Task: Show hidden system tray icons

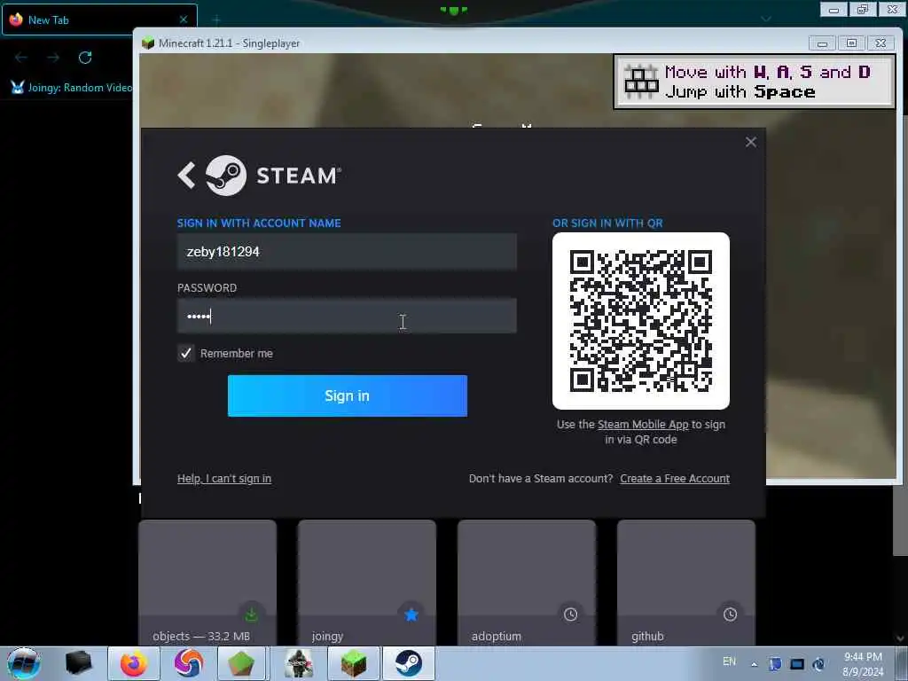Action: point(754,664)
